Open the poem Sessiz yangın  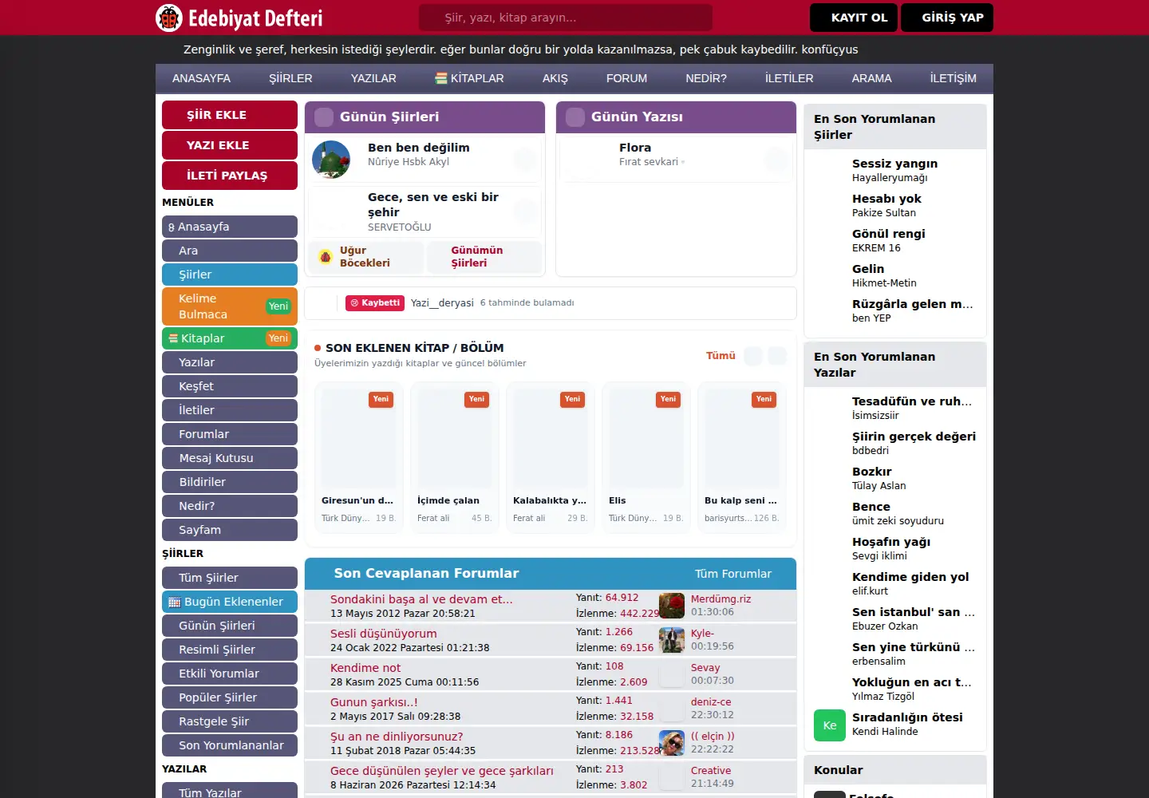[894, 164]
